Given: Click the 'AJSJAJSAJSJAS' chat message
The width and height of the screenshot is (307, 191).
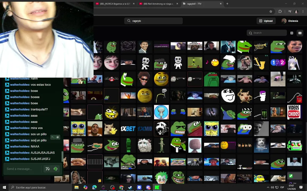Looking at the screenshot, I should pyautogui.click(x=43, y=153).
